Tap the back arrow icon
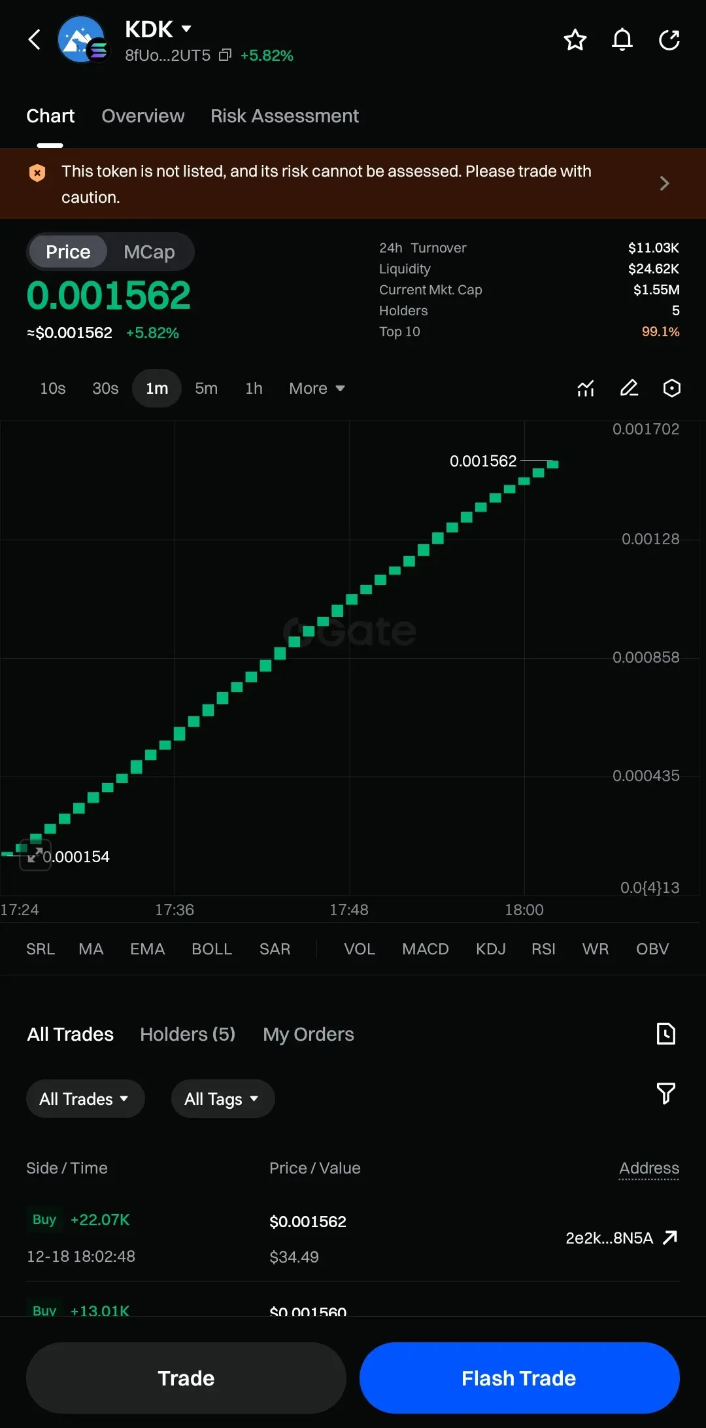This screenshot has width=706, height=1428. tap(35, 39)
